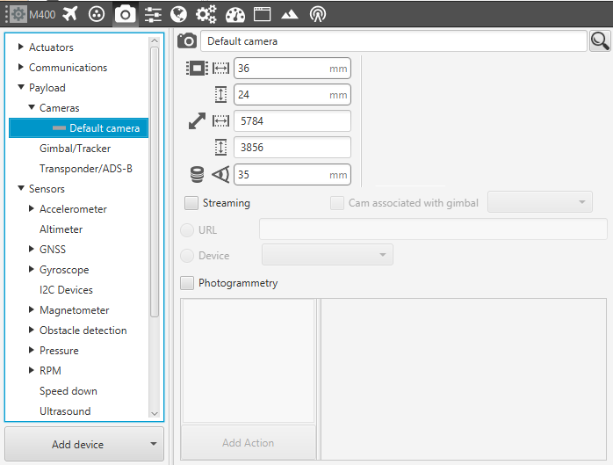Expand the Obstacle detection tree node
The width and height of the screenshot is (613, 465).
pyautogui.click(x=32, y=330)
